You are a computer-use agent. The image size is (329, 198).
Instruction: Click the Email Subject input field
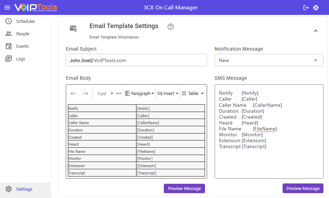136,60
